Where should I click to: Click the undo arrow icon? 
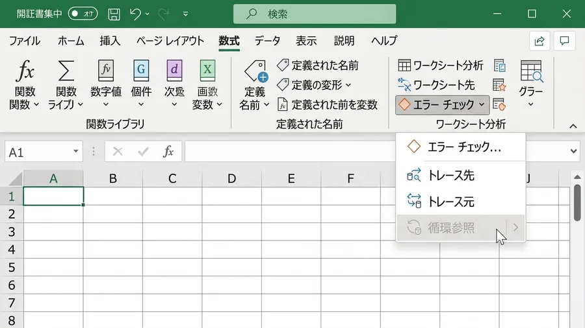[x=135, y=14]
